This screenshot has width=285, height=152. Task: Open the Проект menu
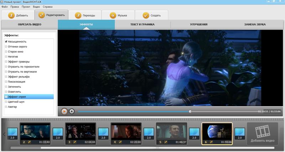tap(26, 7)
